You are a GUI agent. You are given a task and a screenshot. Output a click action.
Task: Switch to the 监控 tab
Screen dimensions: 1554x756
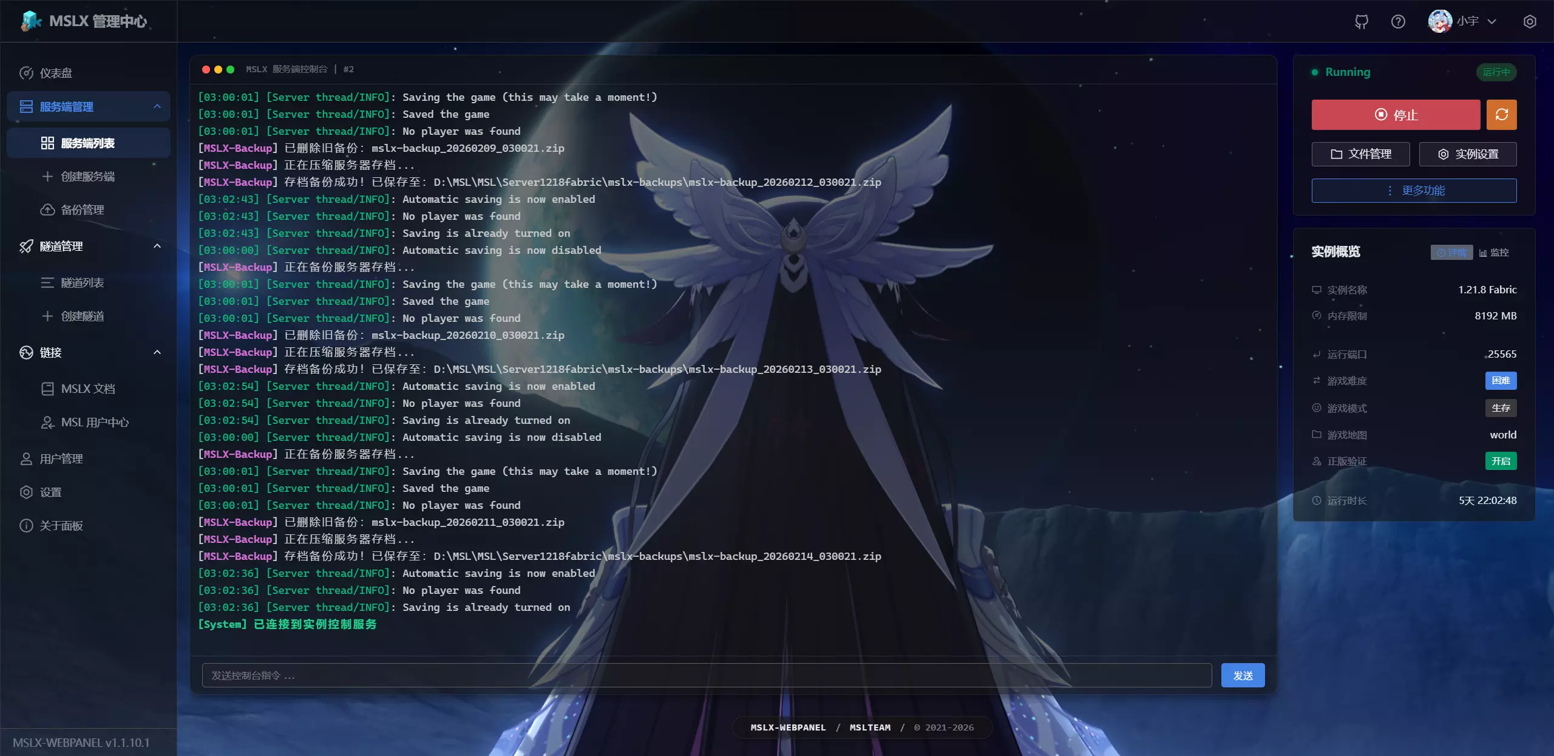point(1494,253)
